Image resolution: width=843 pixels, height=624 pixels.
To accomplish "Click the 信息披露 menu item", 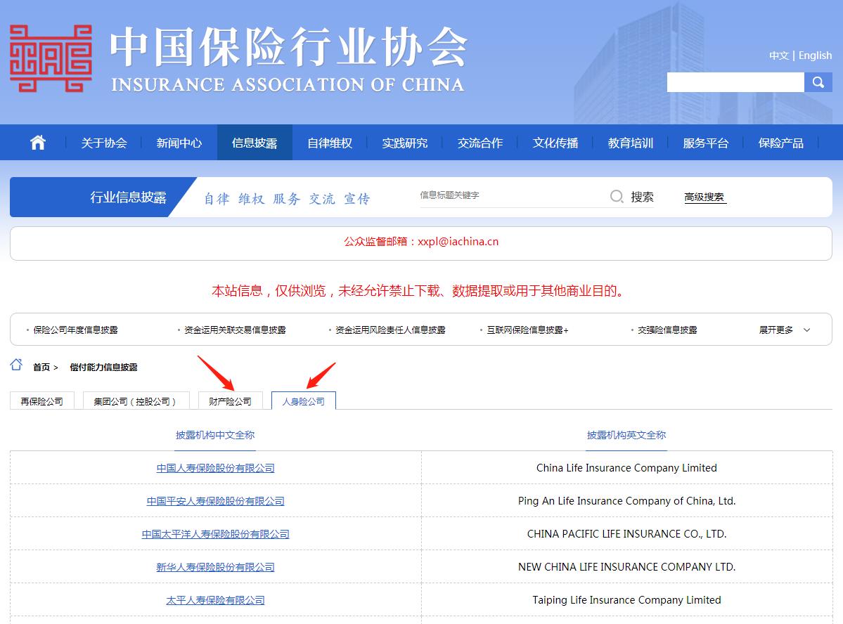I will click(x=255, y=142).
